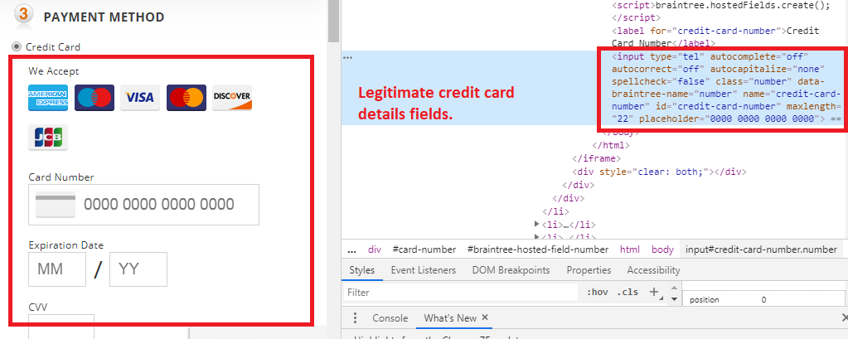The width and height of the screenshot is (848, 339).
Task: Click the Mastercard logo
Action: tap(187, 98)
